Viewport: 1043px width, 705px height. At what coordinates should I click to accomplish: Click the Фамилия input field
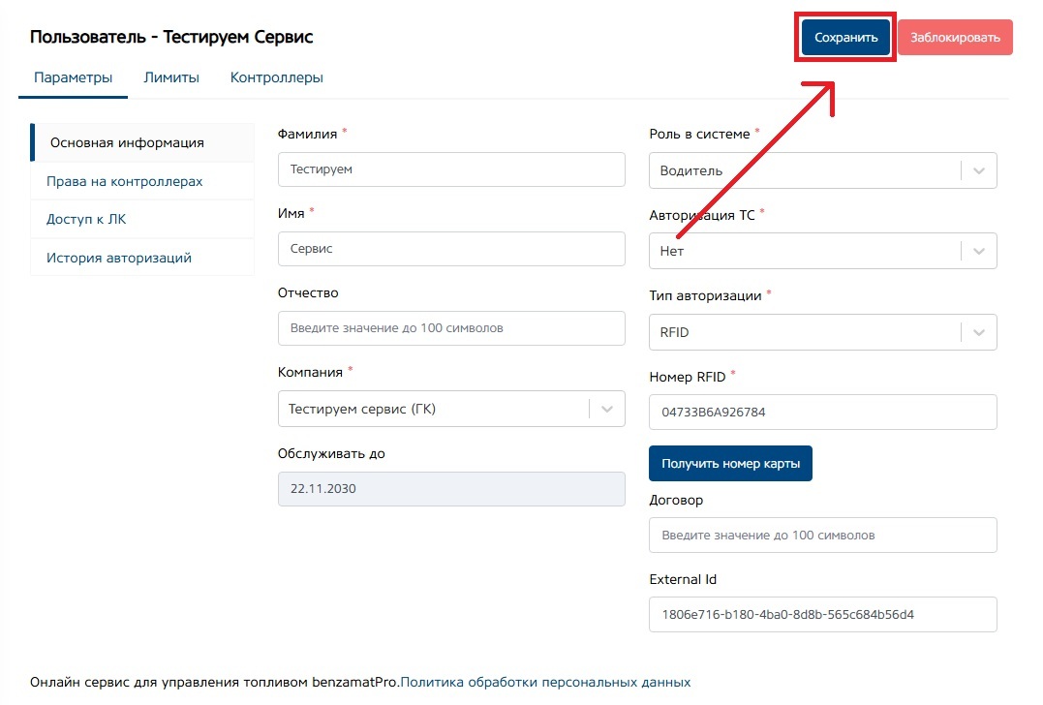click(451, 169)
